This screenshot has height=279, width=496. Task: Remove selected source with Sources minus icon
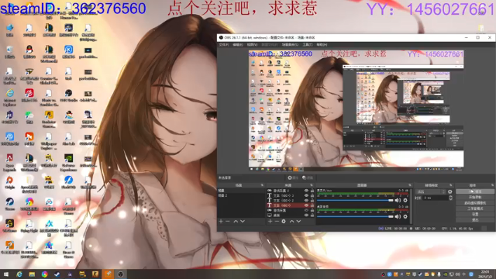point(277,222)
